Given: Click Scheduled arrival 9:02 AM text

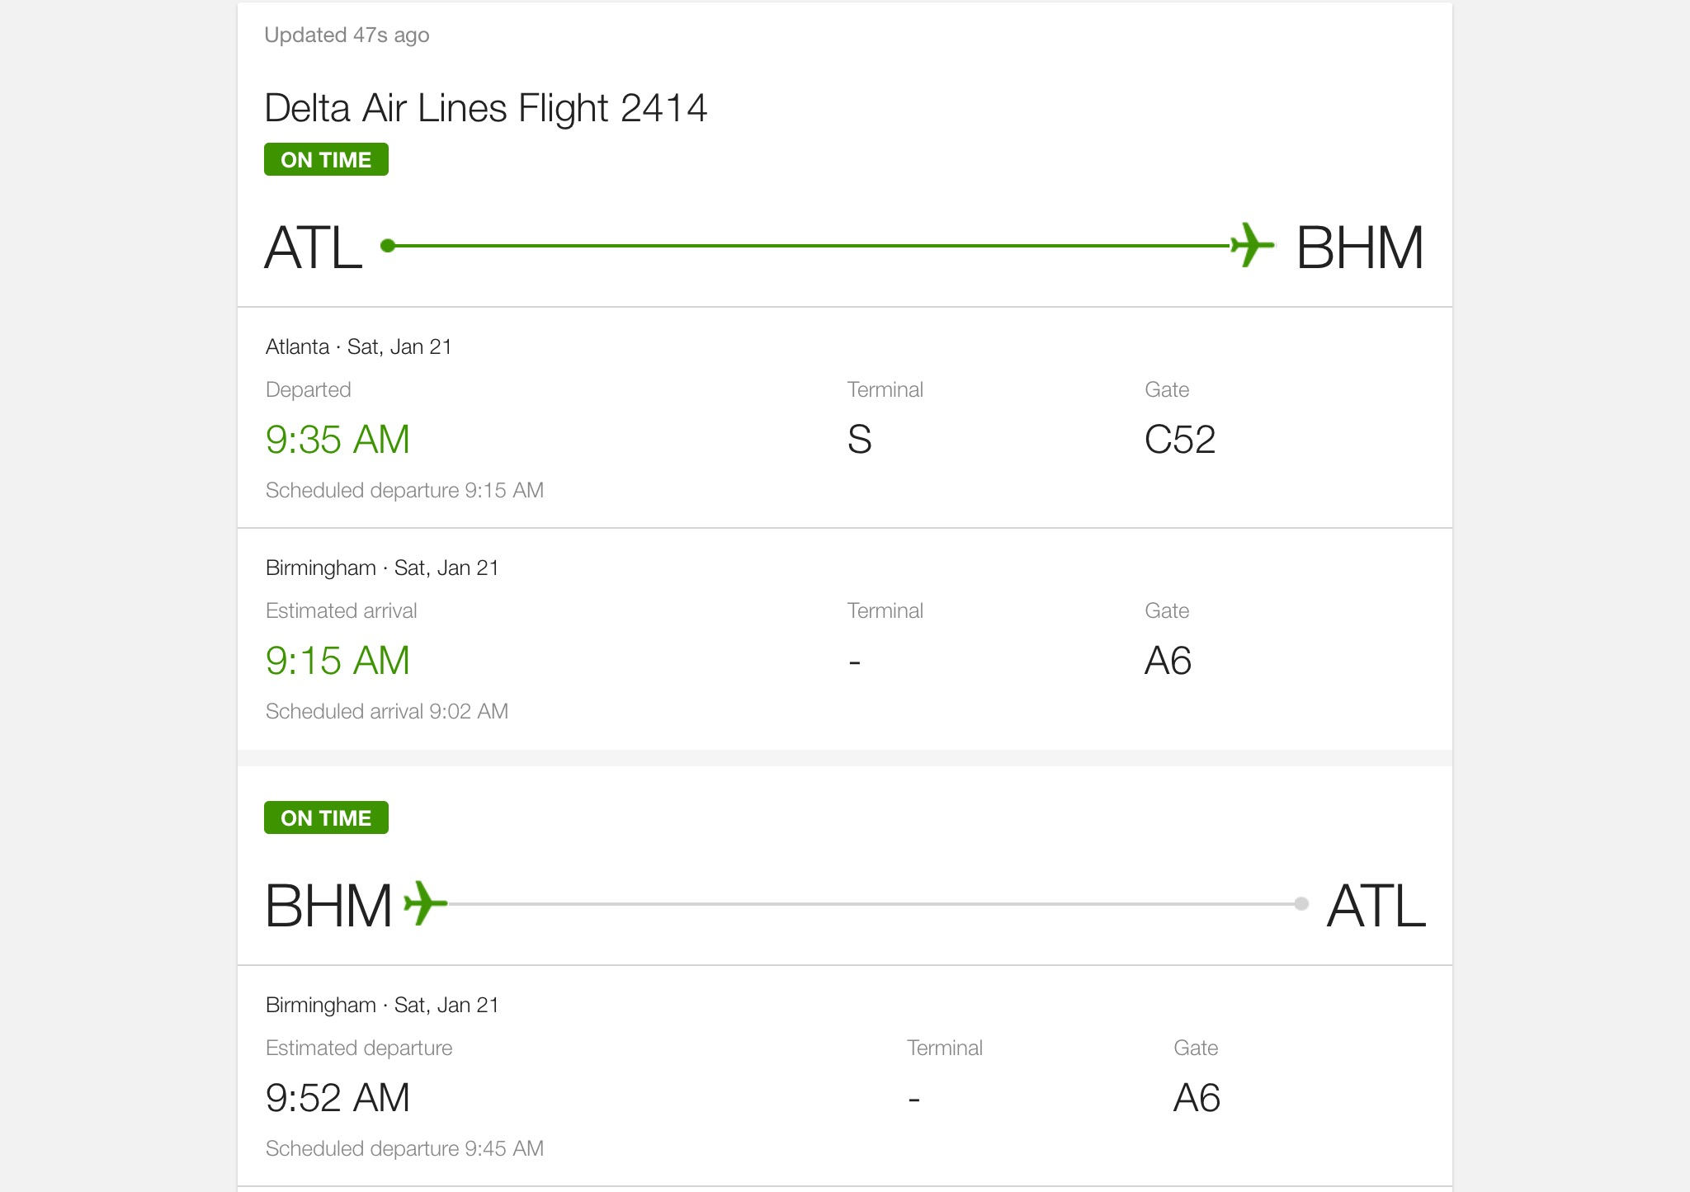Looking at the screenshot, I should point(386,711).
